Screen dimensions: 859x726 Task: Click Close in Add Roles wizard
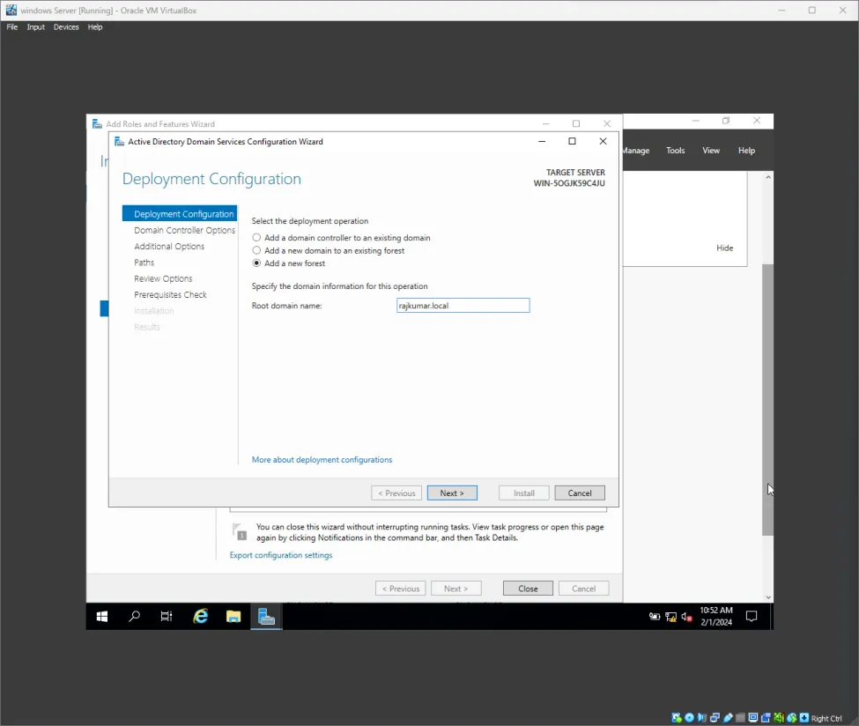tap(528, 588)
